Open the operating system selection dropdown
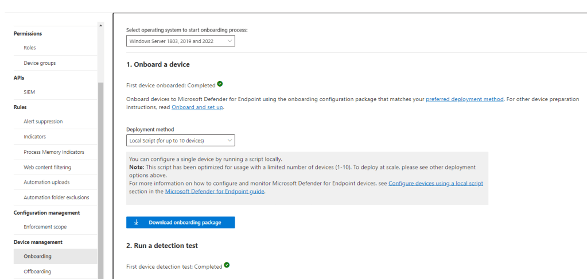This screenshot has height=279, width=587. tap(180, 41)
